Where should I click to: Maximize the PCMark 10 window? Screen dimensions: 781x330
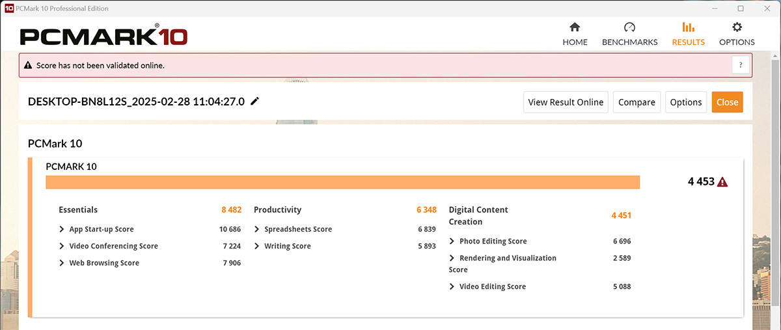pos(741,8)
